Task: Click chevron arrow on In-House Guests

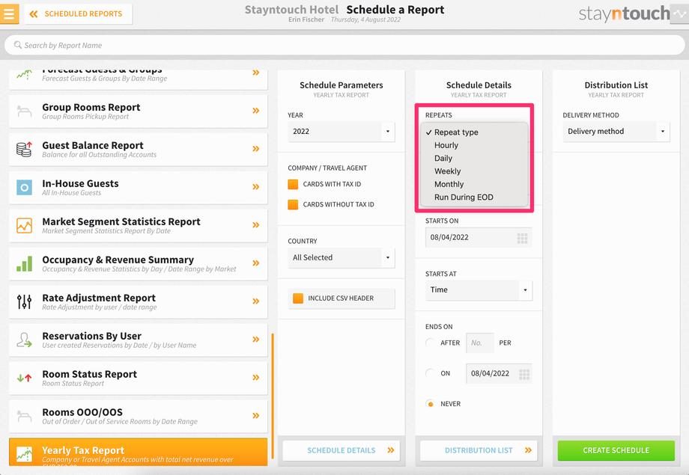Action: (x=255, y=187)
